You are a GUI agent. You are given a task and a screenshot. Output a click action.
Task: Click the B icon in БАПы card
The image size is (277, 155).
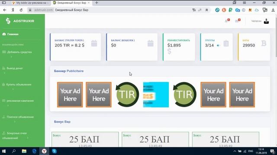(x=264, y=43)
